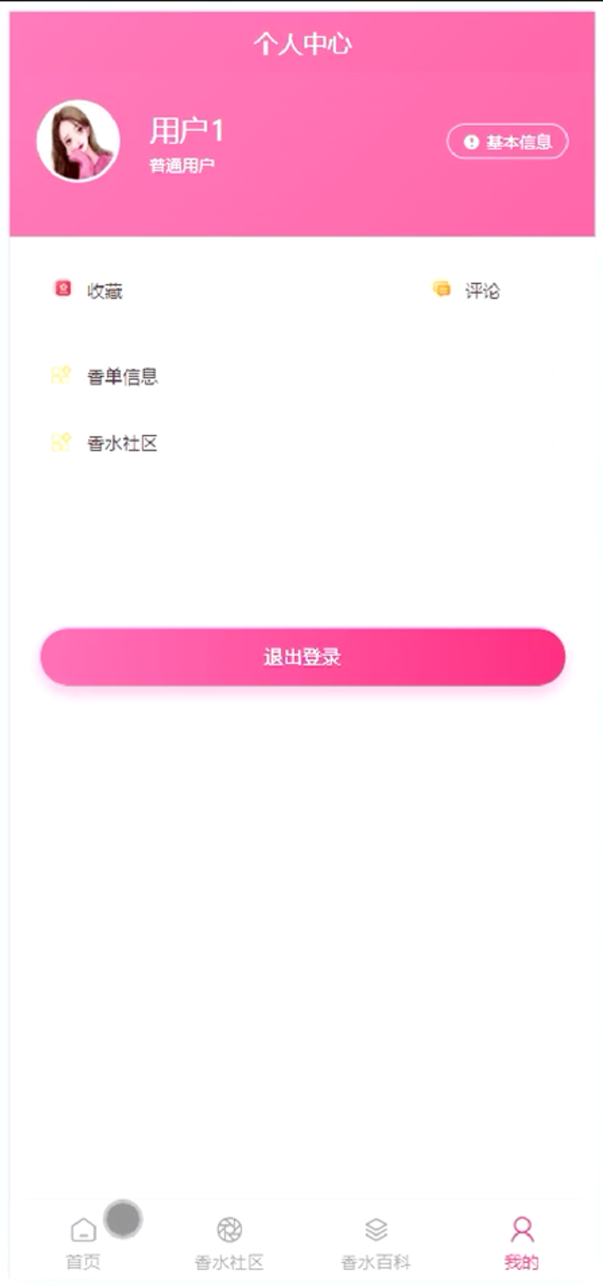Screen dimensions: 603x1286
Task: Tap the red 收藏 favorites icon
Action: [63, 289]
